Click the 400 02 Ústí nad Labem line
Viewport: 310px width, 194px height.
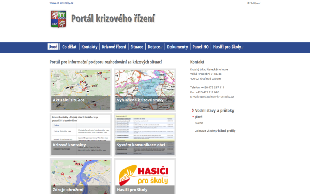205,79
